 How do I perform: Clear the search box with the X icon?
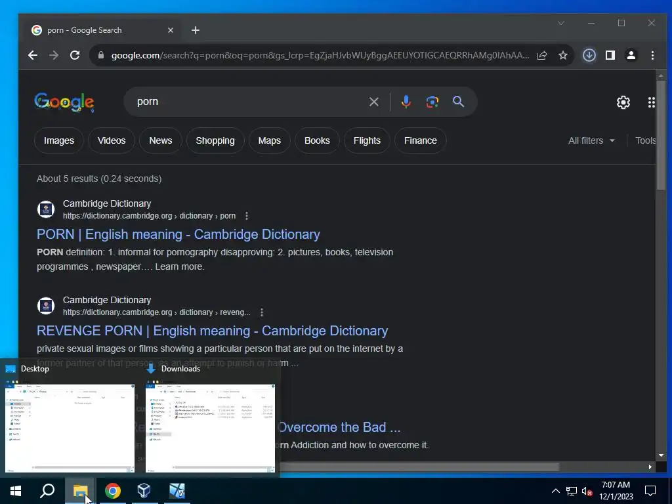pos(373,102)
